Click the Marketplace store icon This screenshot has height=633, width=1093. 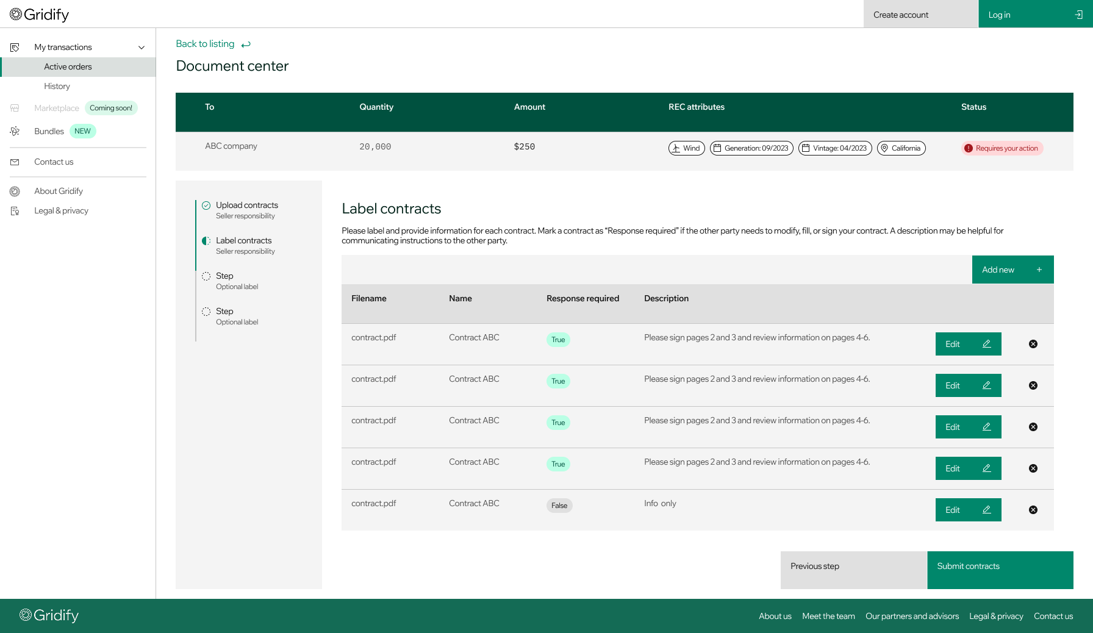tap(15, 108)
